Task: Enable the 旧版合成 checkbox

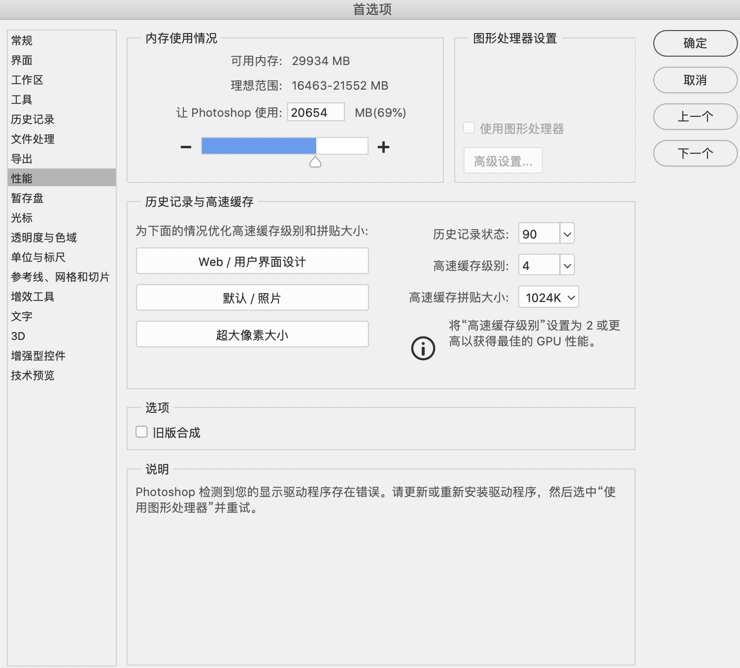Action: pos(142,432)
